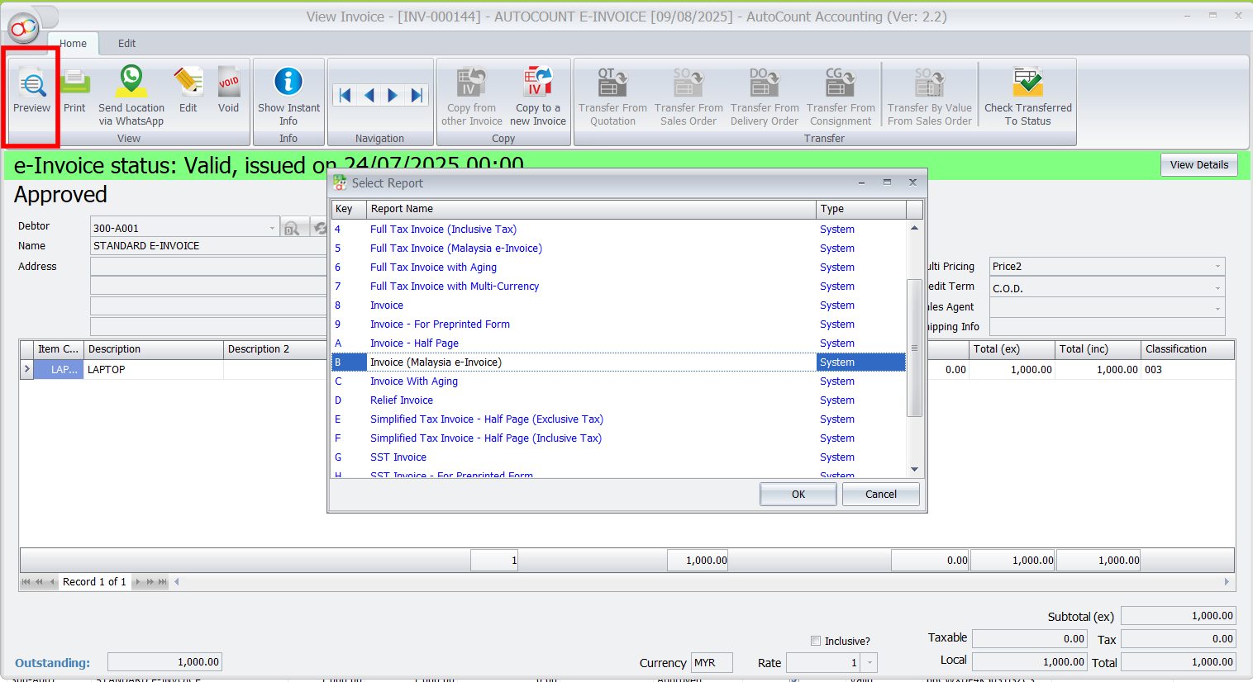
Task: Switch to the Edit ribbon tab
Action: [126, 44]
